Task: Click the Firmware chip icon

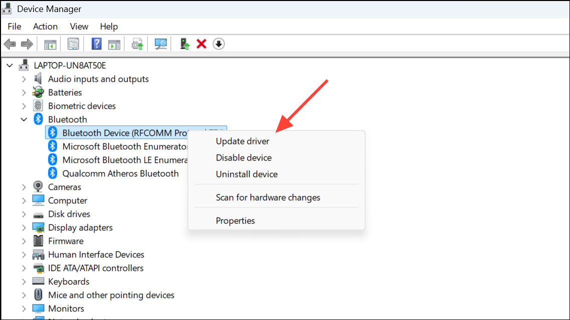Action: pyautogui.click(x=38, y=241)
